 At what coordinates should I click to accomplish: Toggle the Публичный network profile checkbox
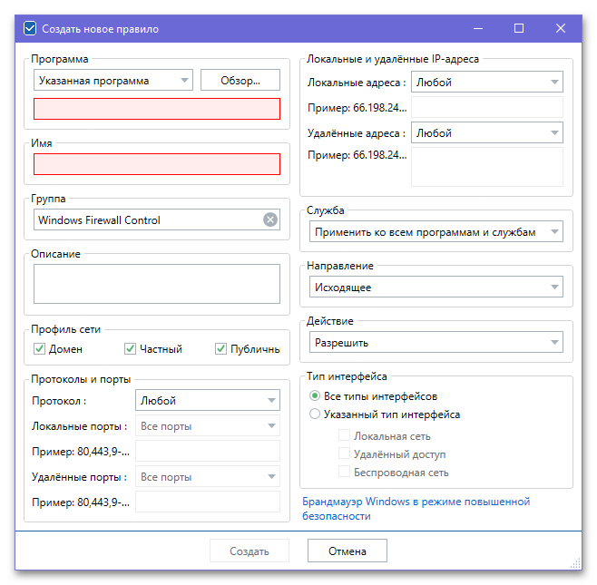click(x=220, y=348)
